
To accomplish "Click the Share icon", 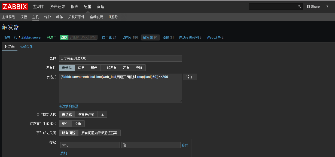I will coord(313,6).
